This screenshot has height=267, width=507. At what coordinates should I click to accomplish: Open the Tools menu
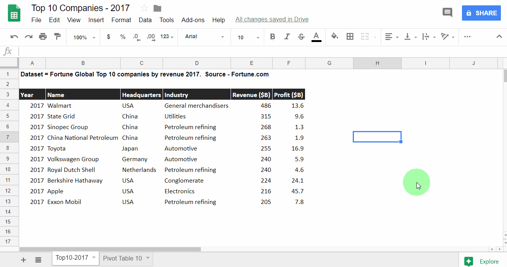(166, 20)
